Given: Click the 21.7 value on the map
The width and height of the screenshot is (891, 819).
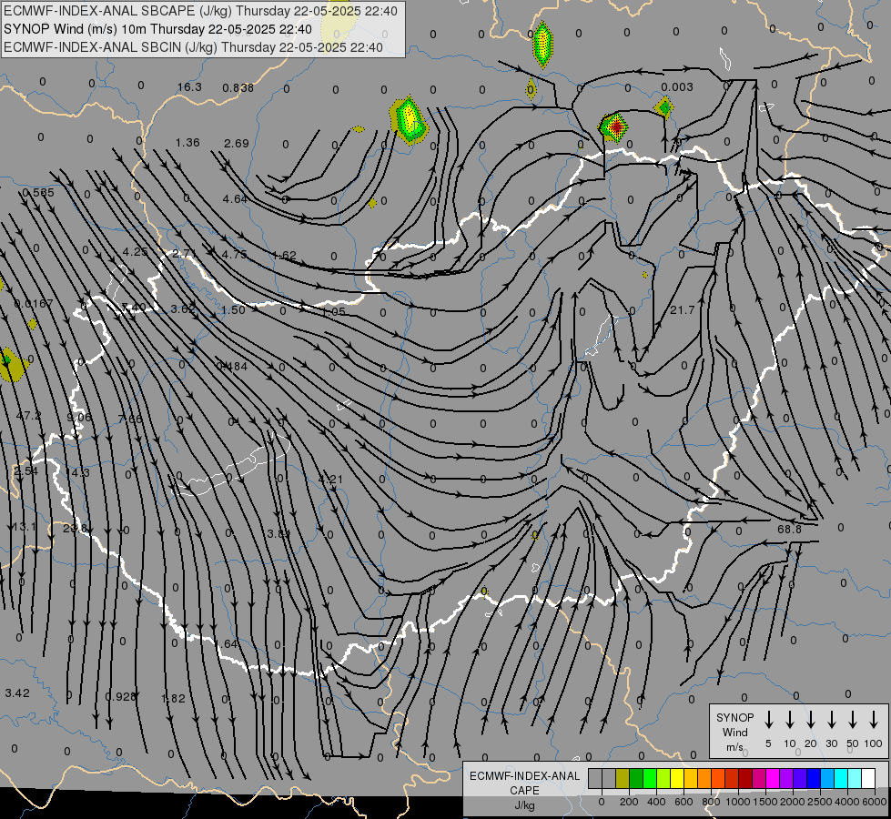Looking at the screenshot, I should coord(682,309).
